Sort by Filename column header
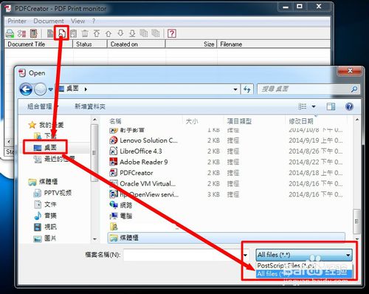The width and height of the screenshot is (369, 294). coord(274,44)
